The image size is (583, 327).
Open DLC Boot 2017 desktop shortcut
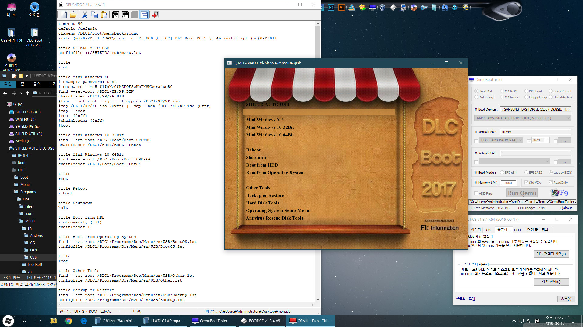tap(34, 37)
